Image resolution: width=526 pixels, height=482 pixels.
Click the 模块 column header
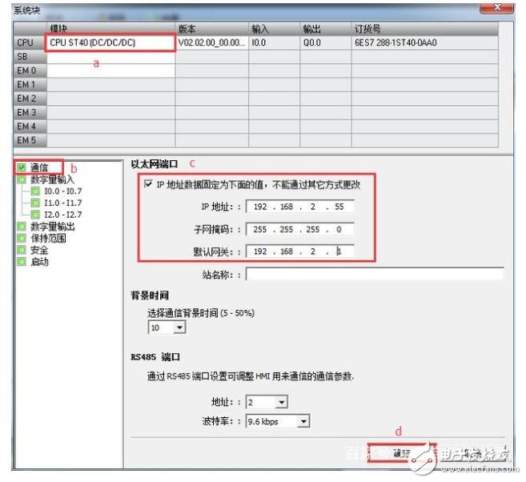tap(110, 29)
